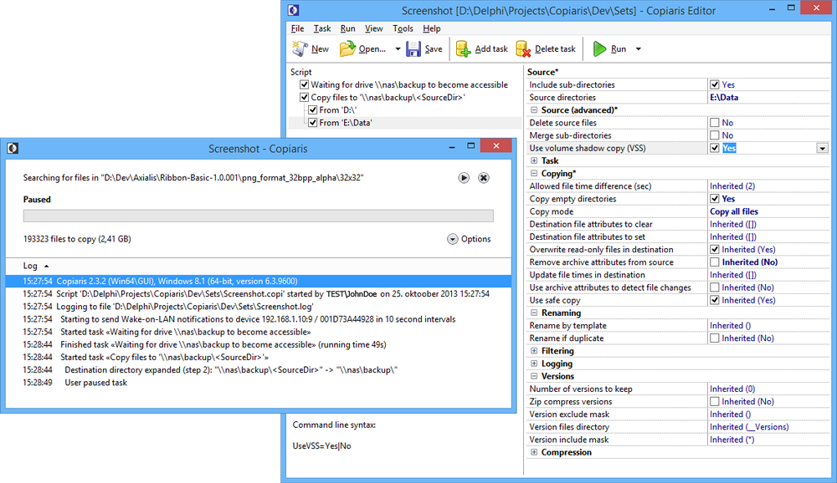837x483 pixels.
Task: Select the highlighted Copiaris 2.3.2 log line
Action: click(259, 281)
